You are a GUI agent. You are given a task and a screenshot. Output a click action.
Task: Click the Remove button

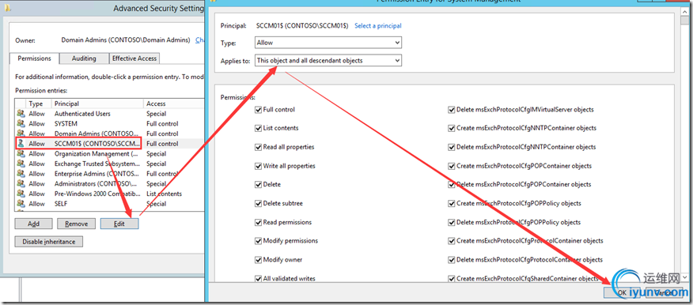pyautogui.click(x=76, y=224)
